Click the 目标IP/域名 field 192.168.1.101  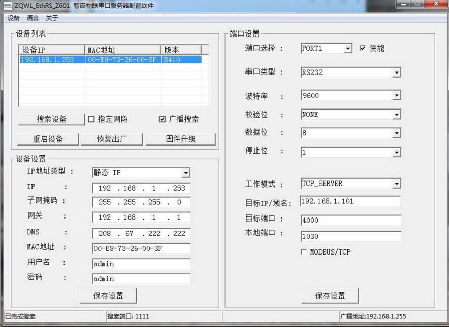tap(350, 201)
